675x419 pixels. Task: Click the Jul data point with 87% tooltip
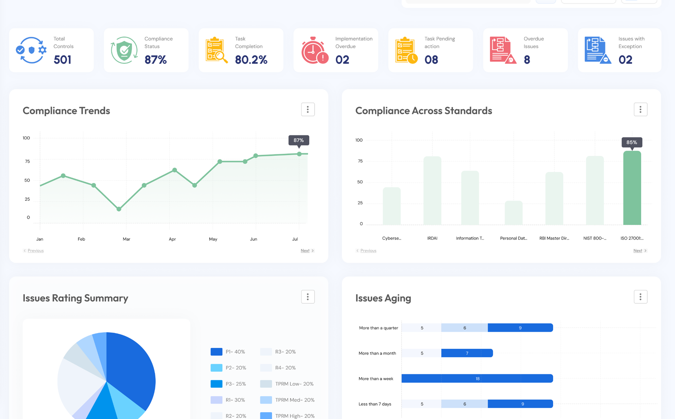coord(299,154)
